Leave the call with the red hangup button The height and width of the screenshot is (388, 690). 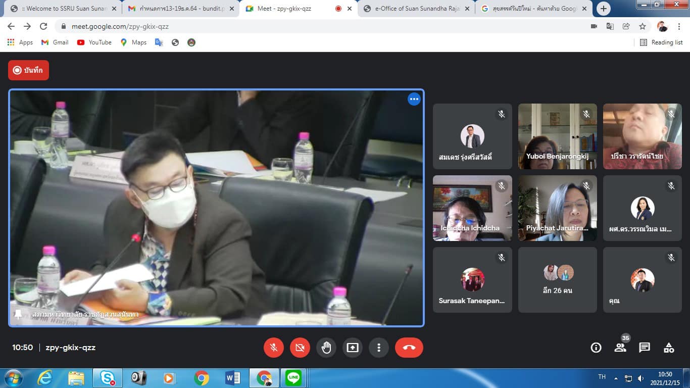click(409, 348)
